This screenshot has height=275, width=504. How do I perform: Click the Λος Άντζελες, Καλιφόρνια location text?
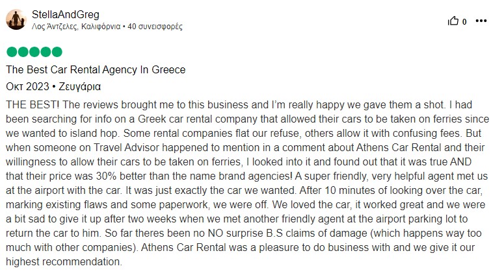pos(76,27)
